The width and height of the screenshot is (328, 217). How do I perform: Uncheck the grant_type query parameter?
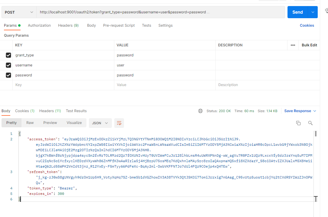click(8, 55)
